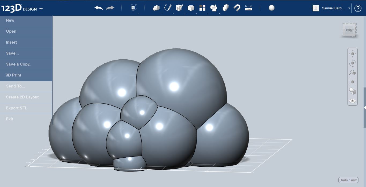This screenshot has width=366, height=187.
Task: Click the Undo arrow icon
Action: (x=98, y=8)
